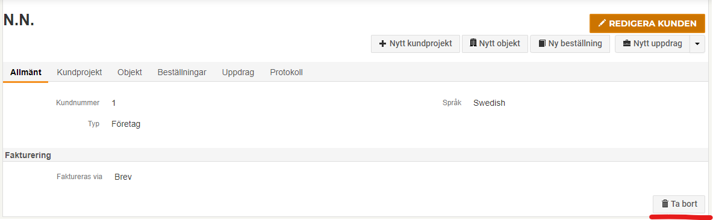Screen dimensions: 713x220
Task: Open the Objekt tab
Action: [x=129, y=72]
